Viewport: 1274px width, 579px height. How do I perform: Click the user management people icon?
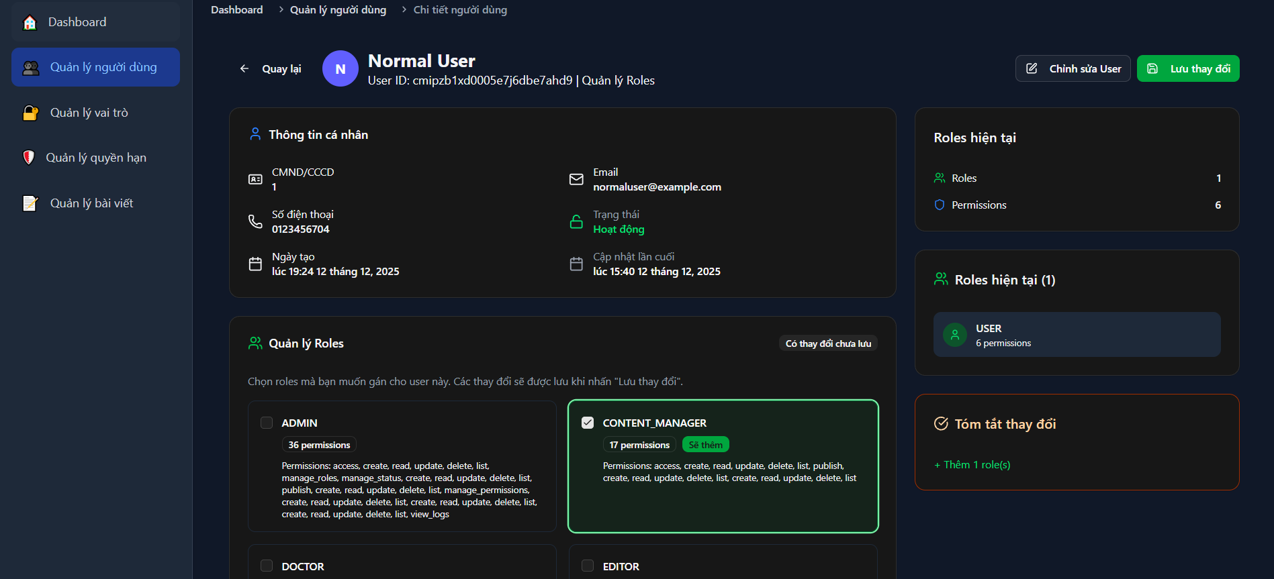pyautogui.click(x=31, y=68)
